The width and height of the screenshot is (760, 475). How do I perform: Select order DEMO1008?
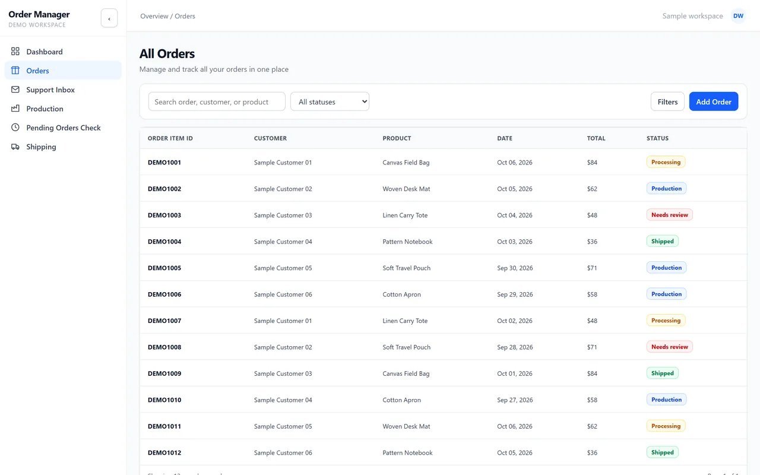point(164,347)
